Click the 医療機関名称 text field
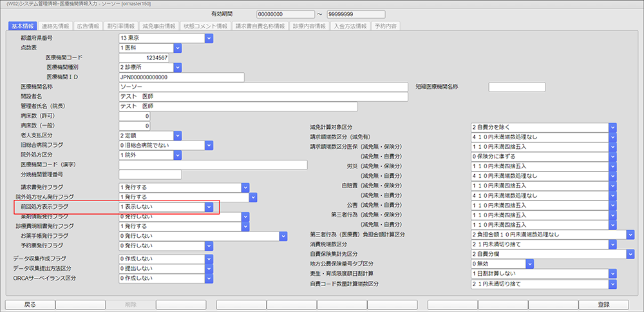The image size is (644, 312). [x=264, y=87]
